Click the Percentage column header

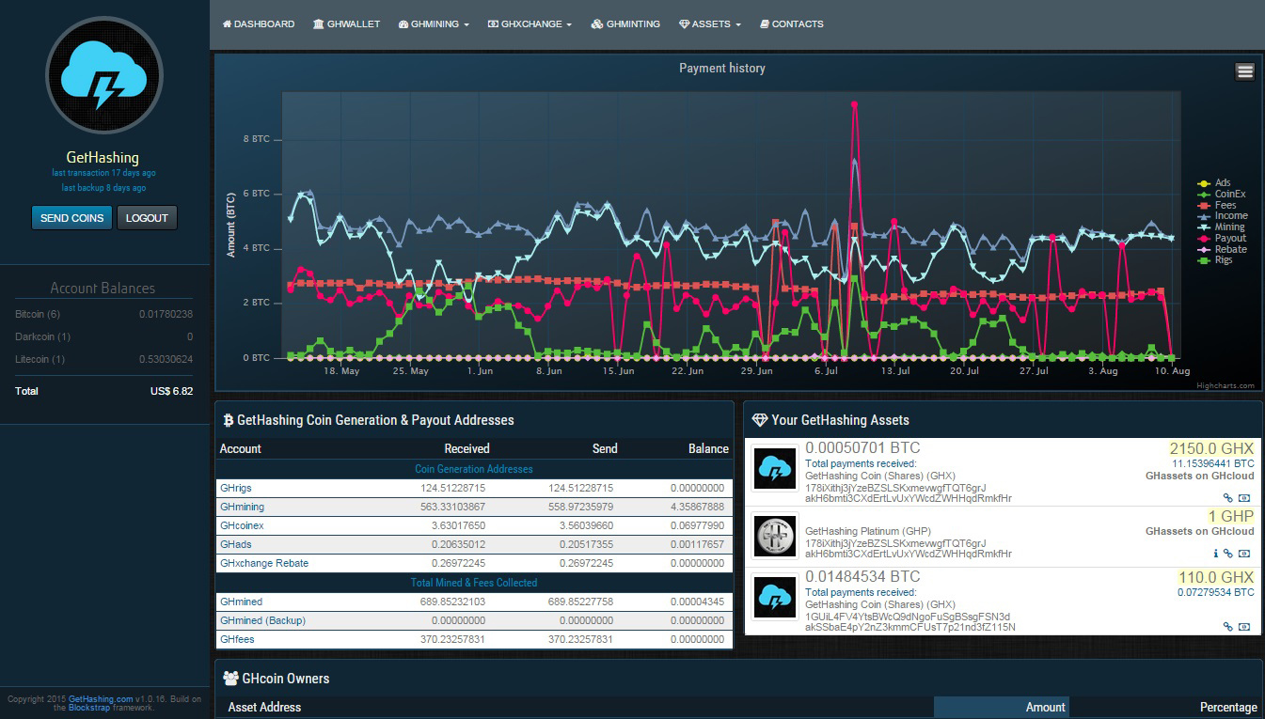click(x=1228, y=707)
